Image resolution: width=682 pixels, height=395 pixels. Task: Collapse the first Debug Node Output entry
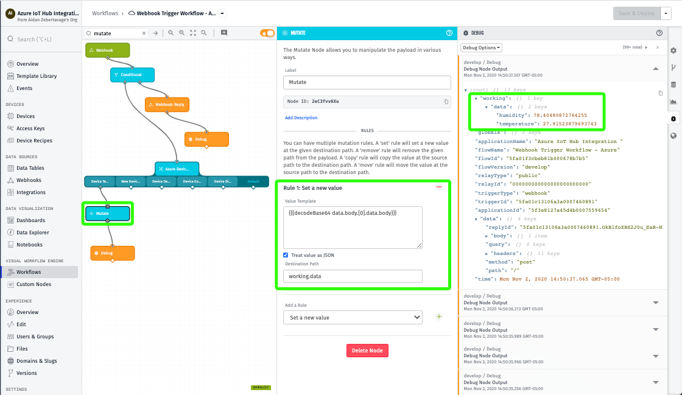pos(656,69)
